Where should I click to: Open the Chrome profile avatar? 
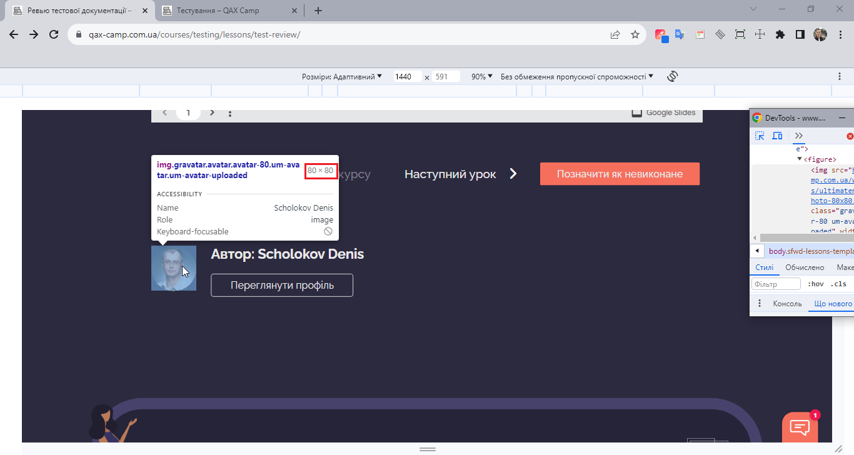pyautogui.click(x=820, y=35)
